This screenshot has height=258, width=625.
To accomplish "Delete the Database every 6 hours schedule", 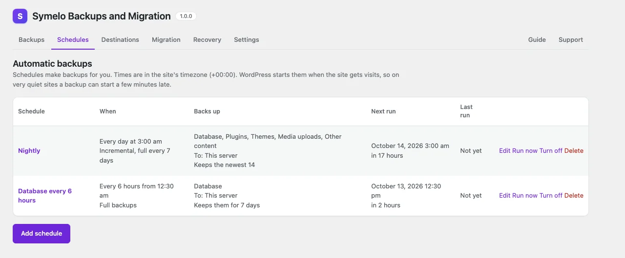I will pyautogui.click(x=574, y=196).
